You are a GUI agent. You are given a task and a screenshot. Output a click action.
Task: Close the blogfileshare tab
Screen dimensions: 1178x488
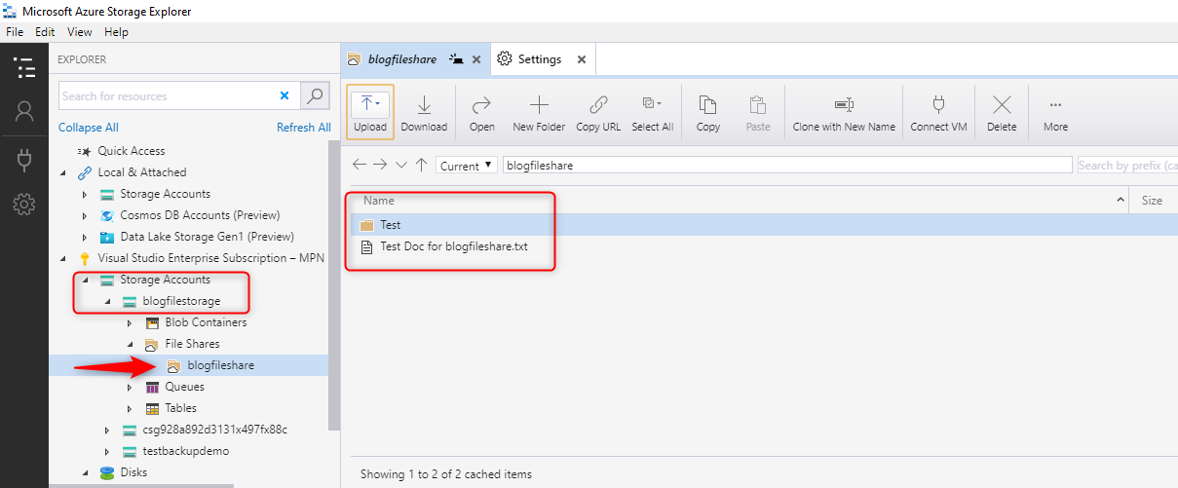coord(476,59)
